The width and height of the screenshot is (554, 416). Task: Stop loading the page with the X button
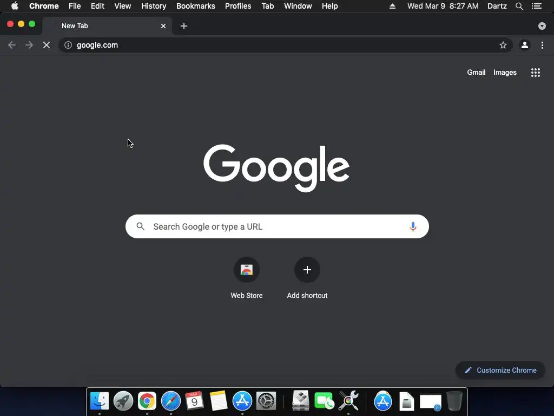pyautogui.click(x=47, y=45)
